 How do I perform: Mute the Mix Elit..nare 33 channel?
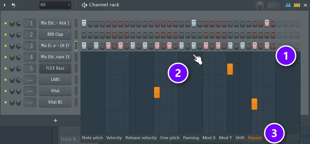coord(5,57)
